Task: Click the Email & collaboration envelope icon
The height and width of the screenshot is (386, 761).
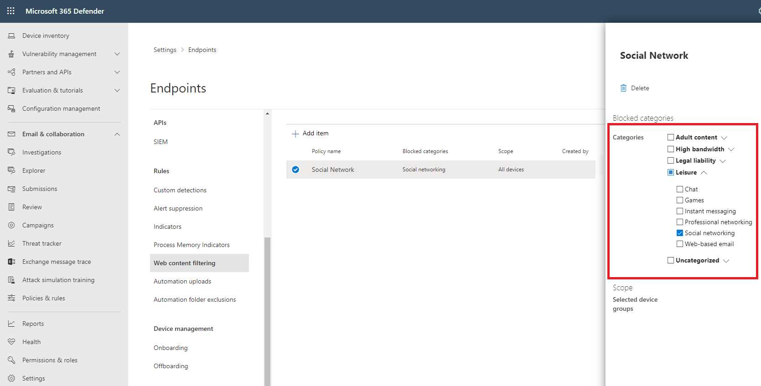Action: (x=11, y=134)
